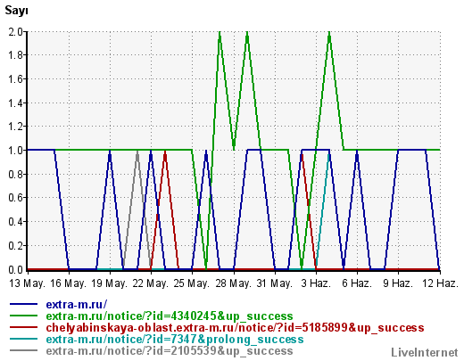Click the 12 Haz. date label

tap(440, 283)
